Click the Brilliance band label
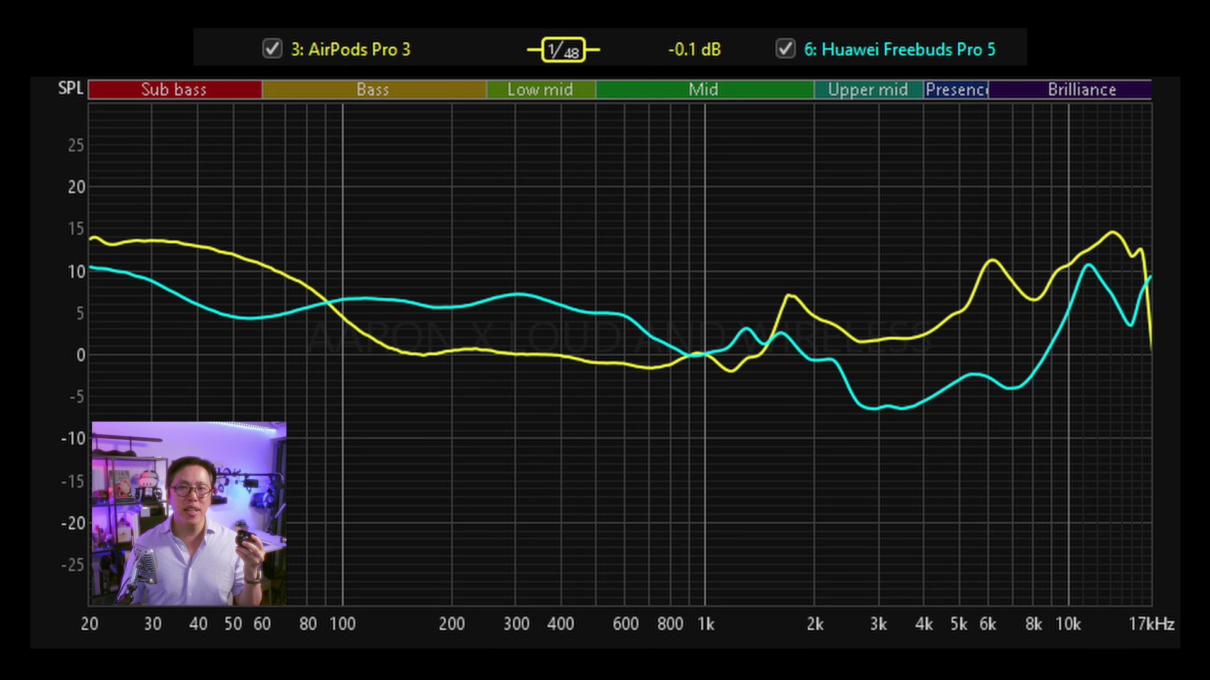Image resolution: width=1210 pixels, height=680 pixels. 1070,89
